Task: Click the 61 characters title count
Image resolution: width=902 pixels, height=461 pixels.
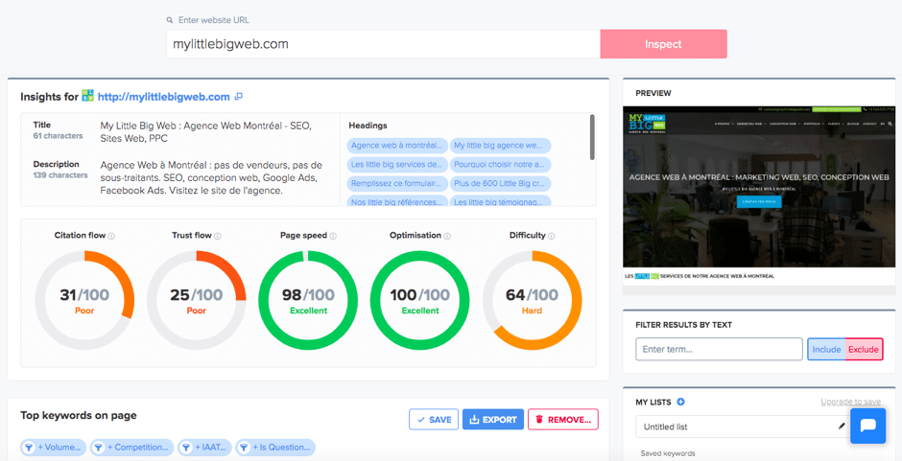Action: coord(59,136)
